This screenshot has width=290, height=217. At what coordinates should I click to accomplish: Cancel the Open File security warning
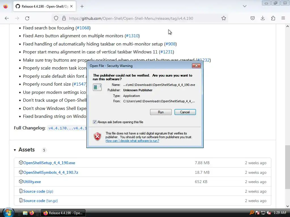coord(185,112)
